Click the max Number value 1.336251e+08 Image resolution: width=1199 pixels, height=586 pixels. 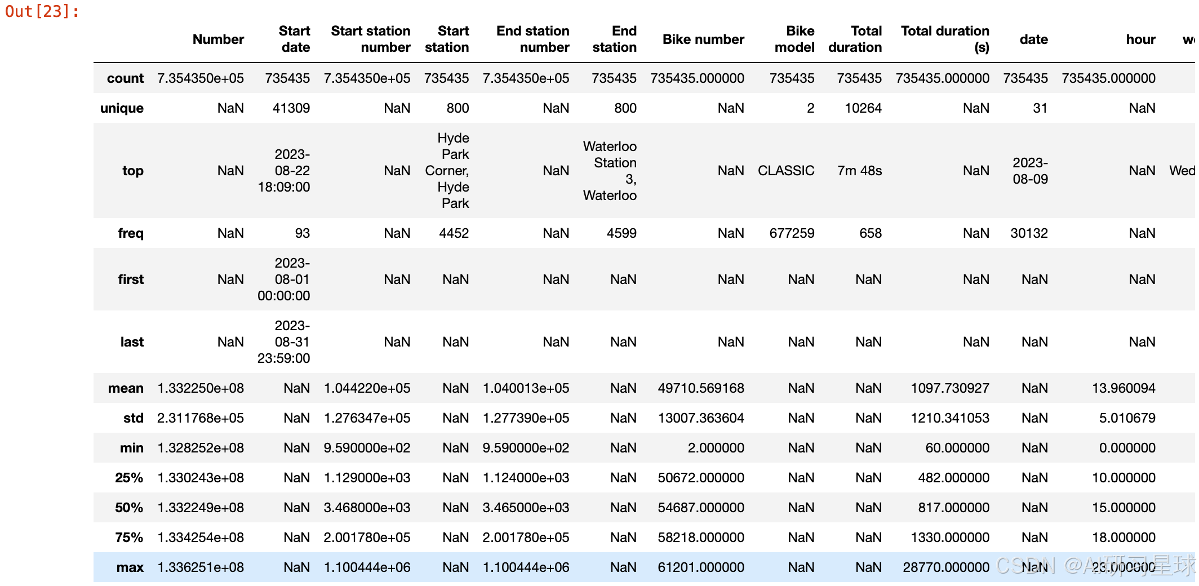pos(201,567)
